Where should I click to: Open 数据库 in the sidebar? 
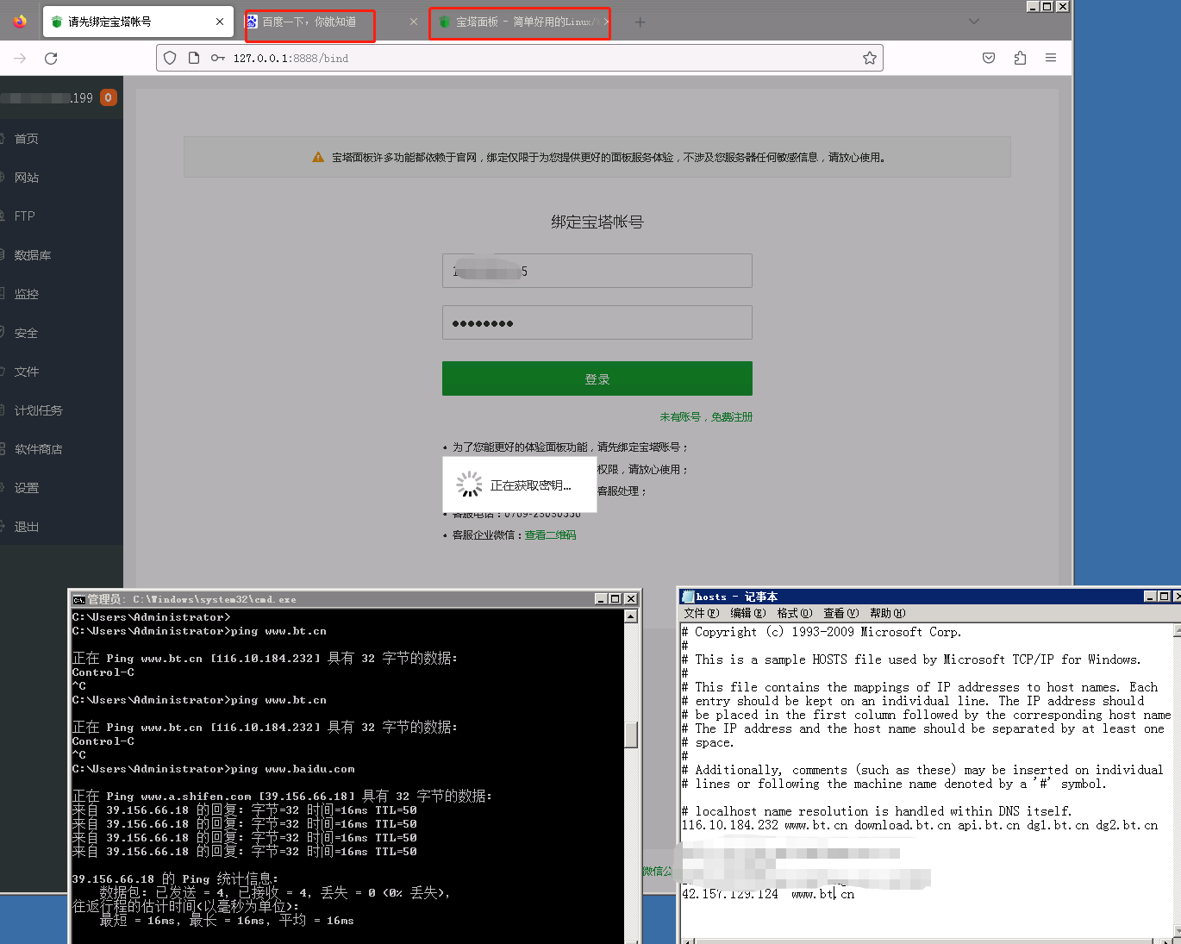tap(33, 255)
